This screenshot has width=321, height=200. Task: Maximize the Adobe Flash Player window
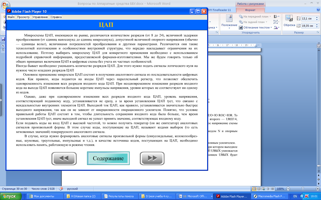[x=198, y=11]
